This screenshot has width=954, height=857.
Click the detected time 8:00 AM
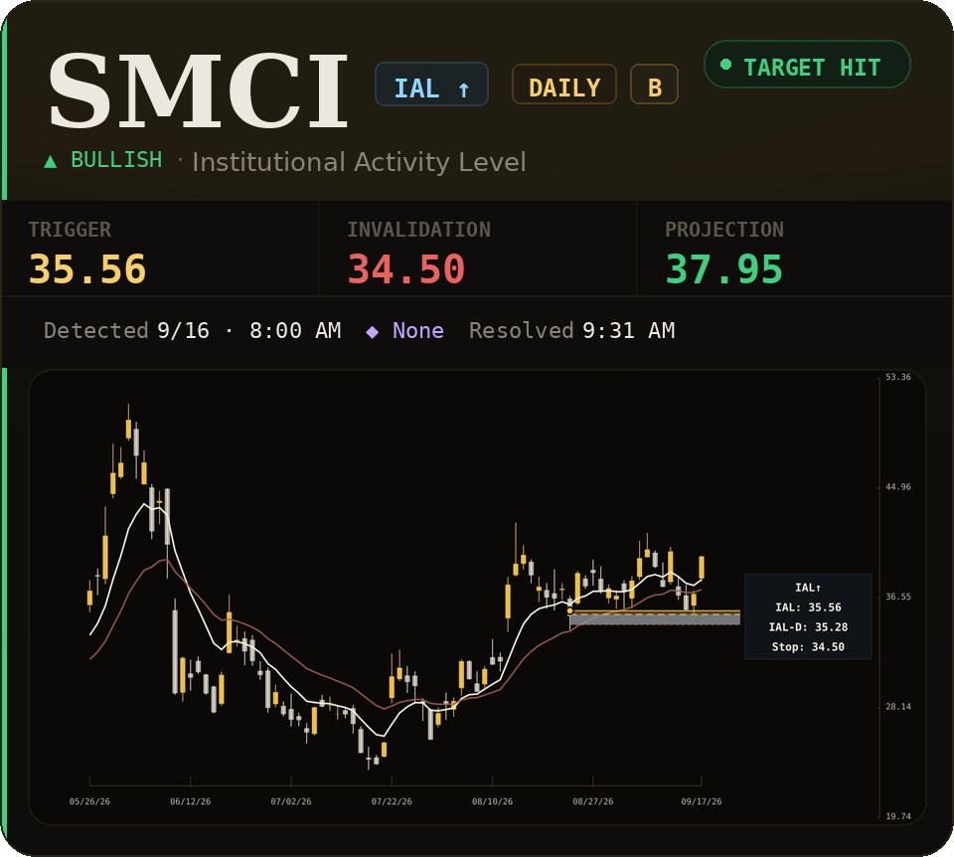(295, 330)
